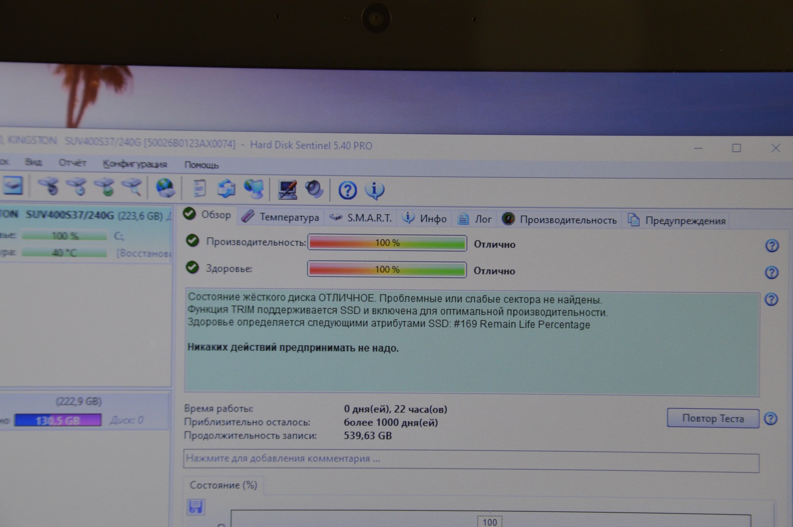Click the speaker sound toolbar icon
The image size is (793, 527).
pos(314,189)
